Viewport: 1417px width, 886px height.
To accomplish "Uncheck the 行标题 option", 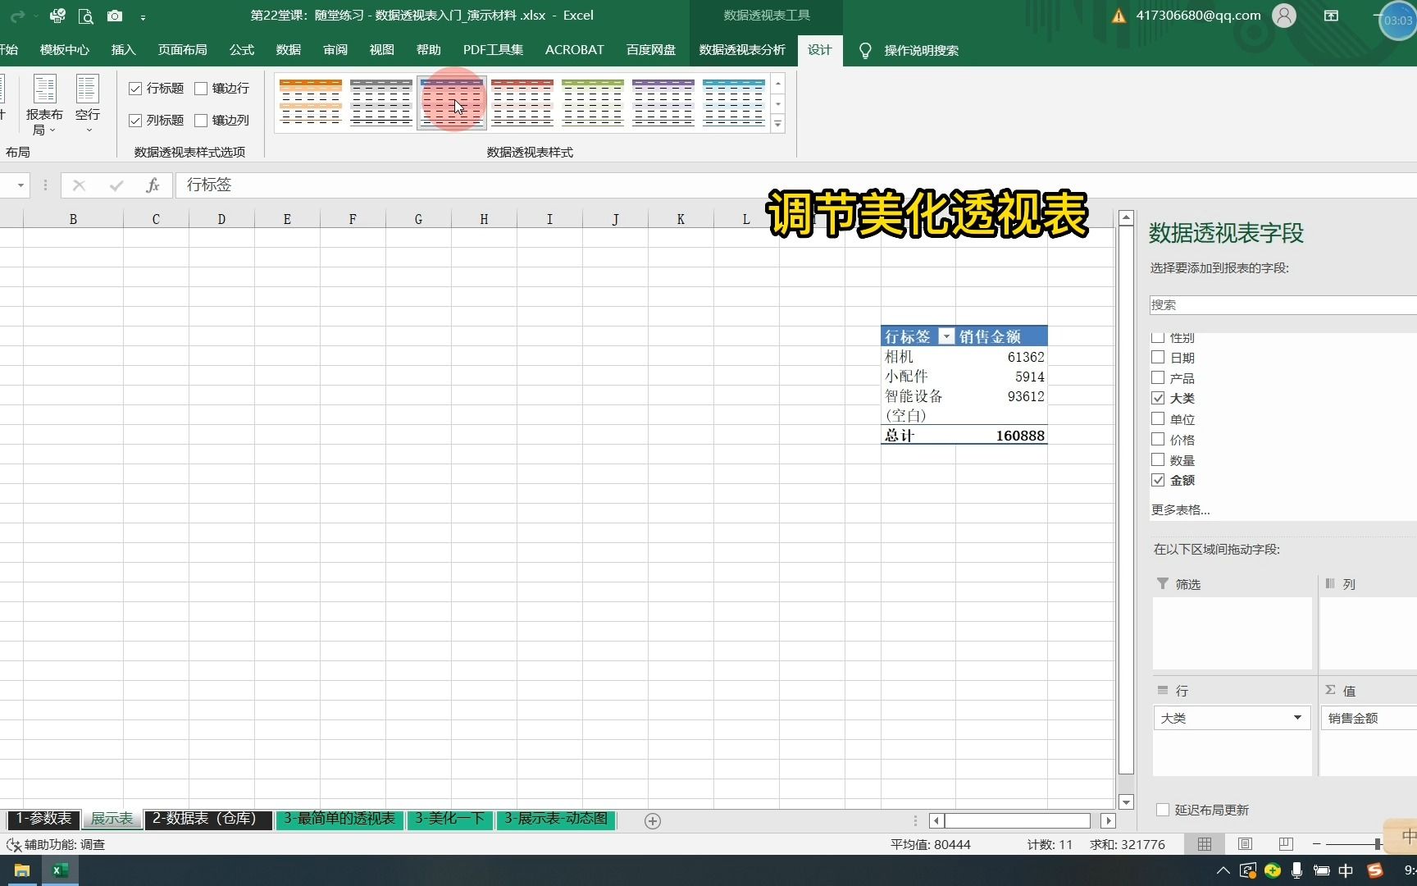I will [136, 88].
